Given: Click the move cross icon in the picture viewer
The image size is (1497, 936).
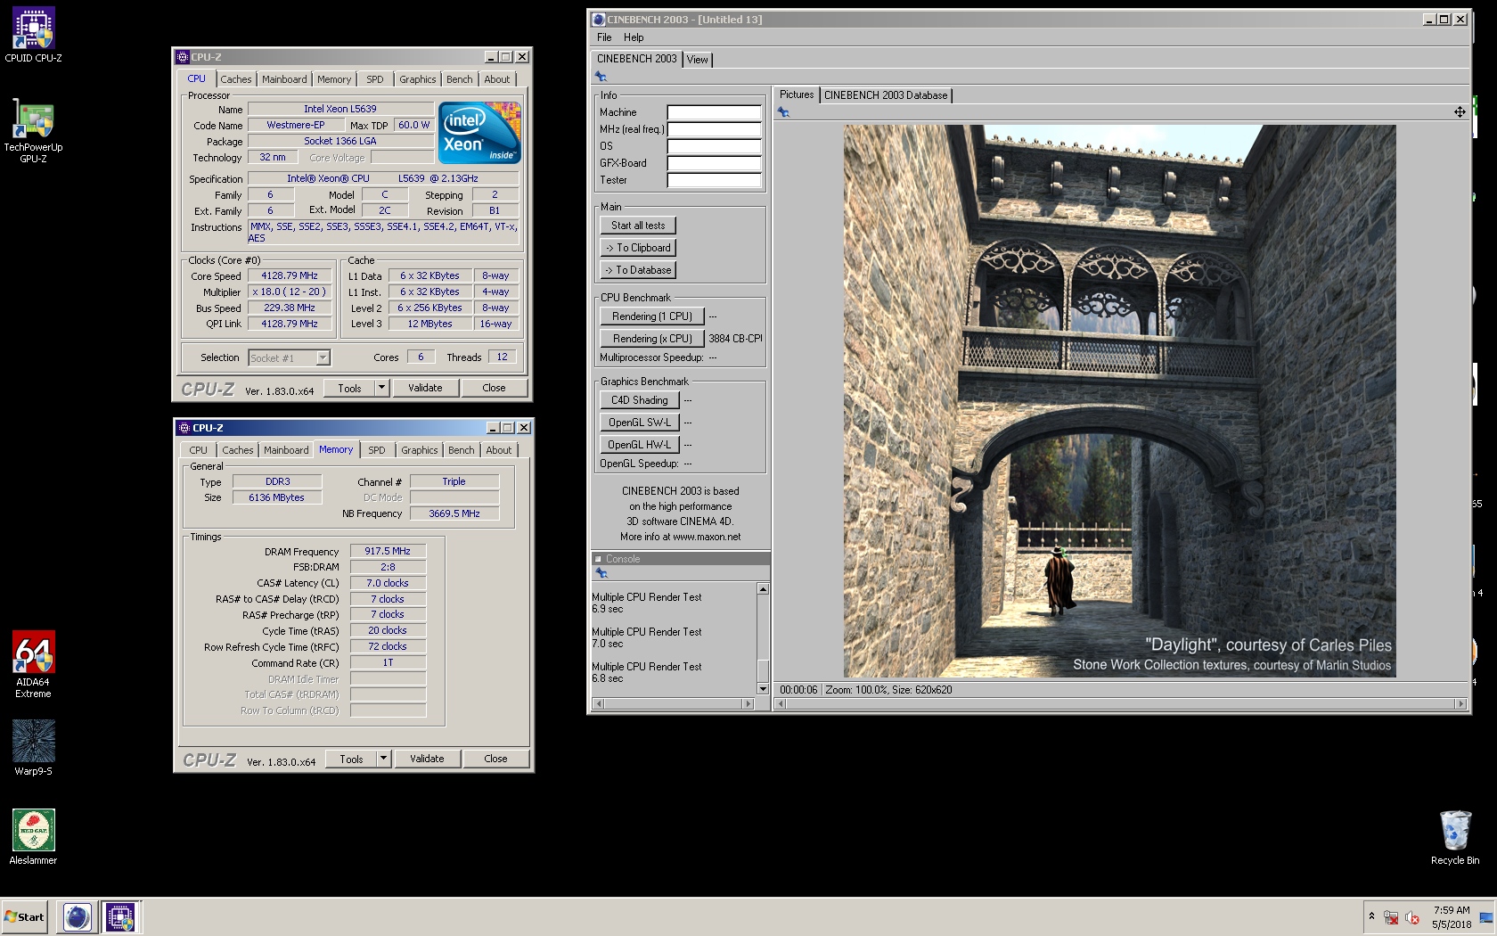Looking at the screenshot, I should [x=1460, y=111].
